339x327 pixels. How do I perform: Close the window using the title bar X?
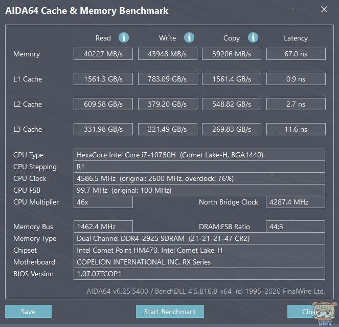click(x=324, y=10)
